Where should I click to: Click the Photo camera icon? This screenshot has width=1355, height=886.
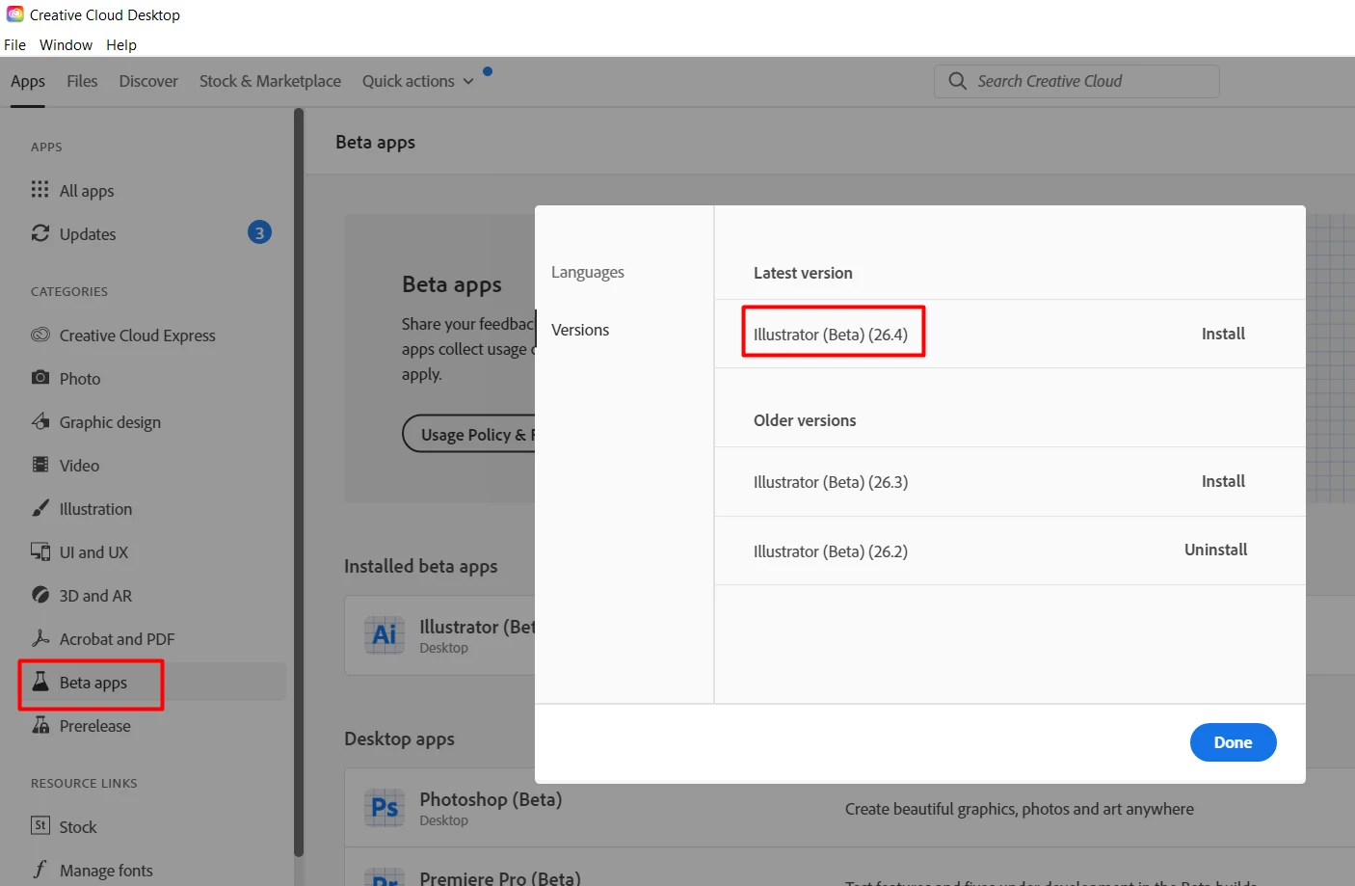coord(40,377)
